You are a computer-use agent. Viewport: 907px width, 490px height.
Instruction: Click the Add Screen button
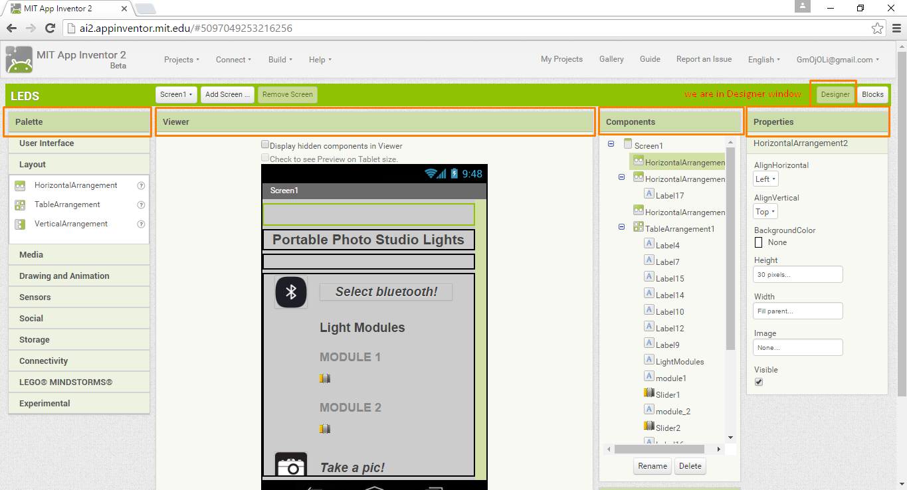click(227, 94)
